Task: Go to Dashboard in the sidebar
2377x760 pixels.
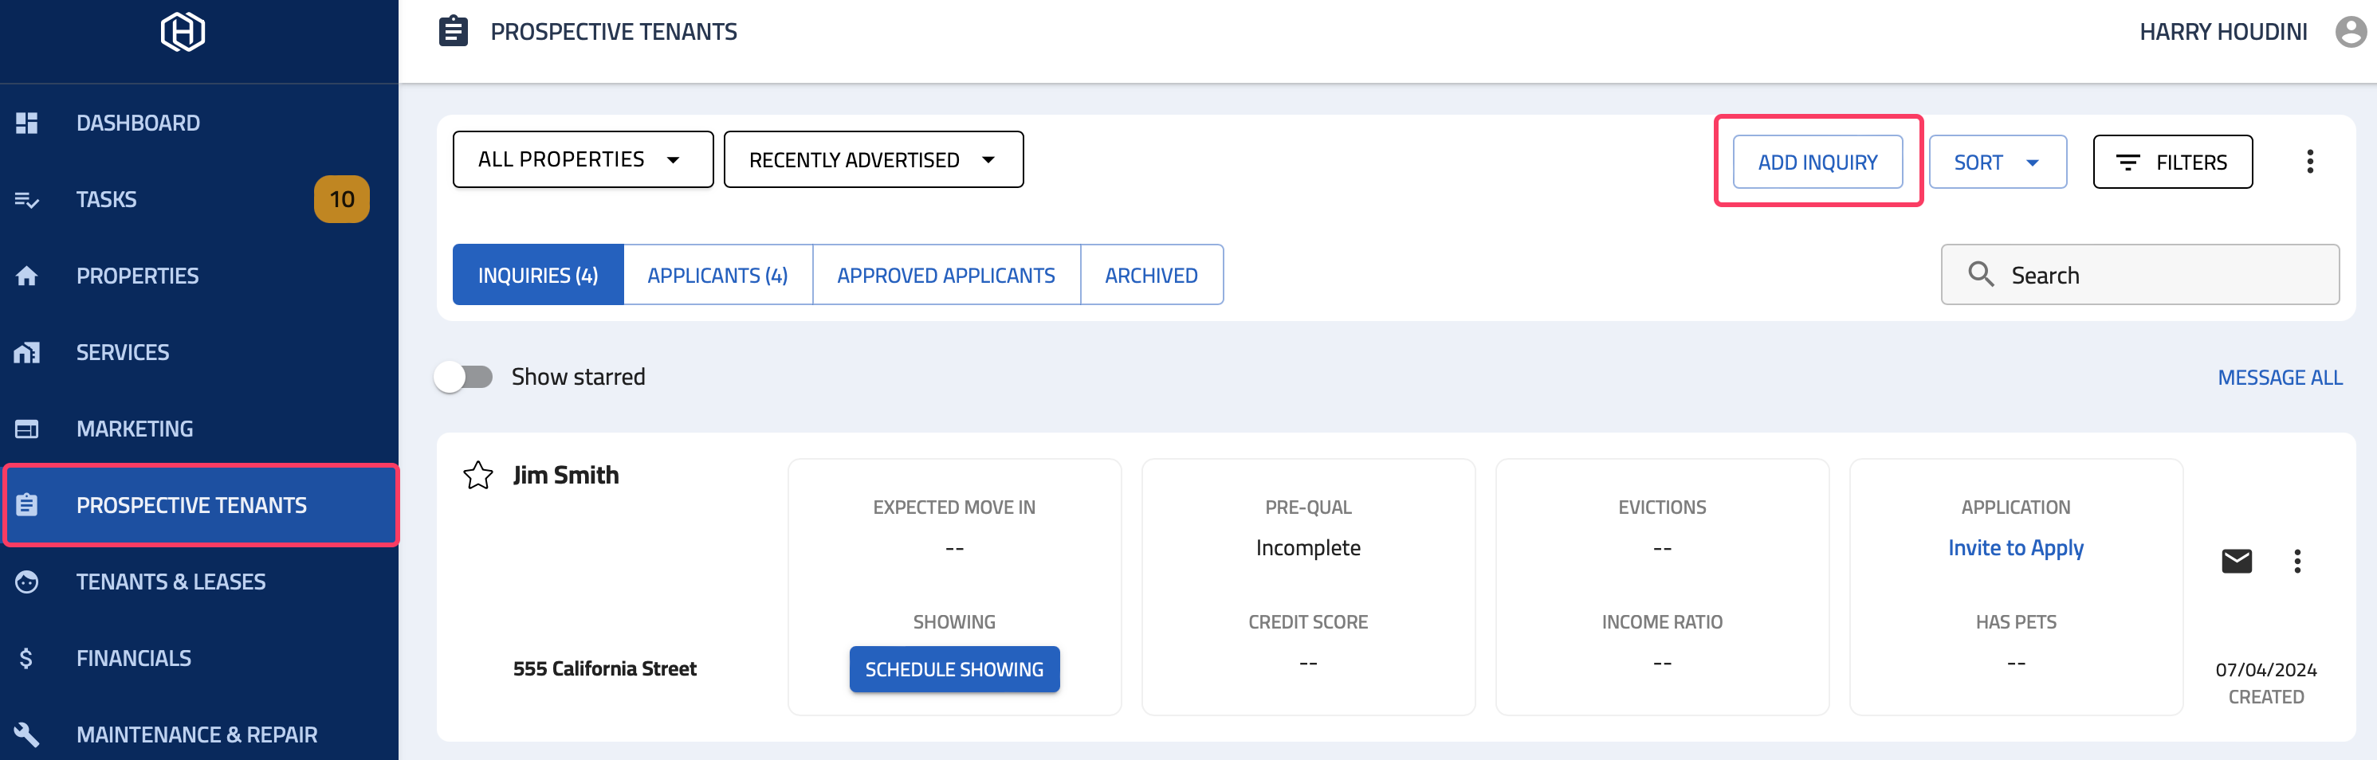Action: click(x=199, y=123)
